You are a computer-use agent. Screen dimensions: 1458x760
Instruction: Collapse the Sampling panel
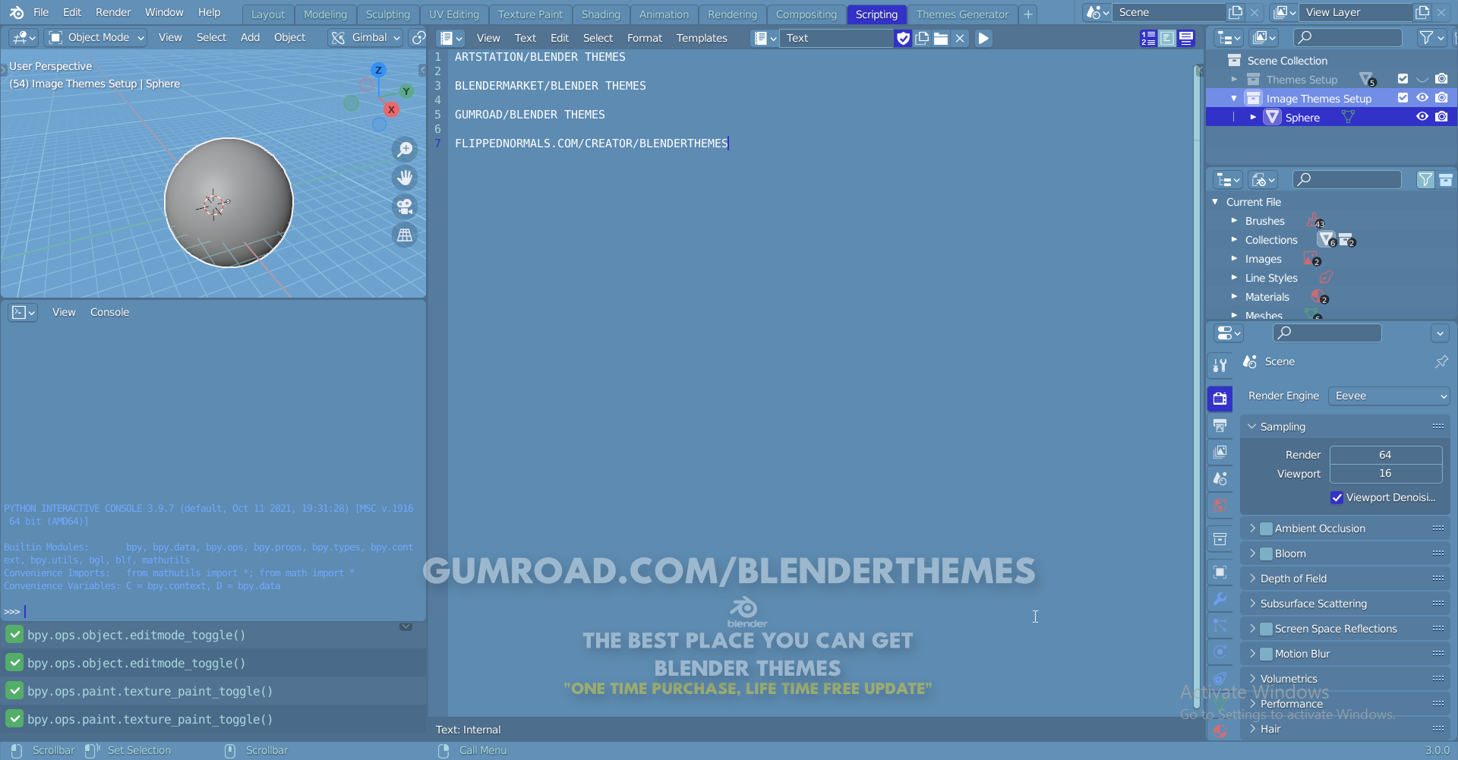pyautogui.click(x=1345, y=427)
